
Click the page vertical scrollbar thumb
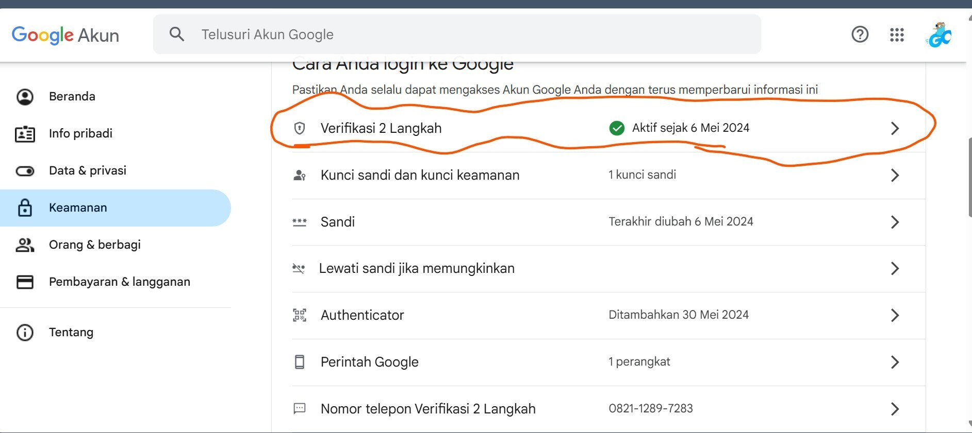point(969,178)
